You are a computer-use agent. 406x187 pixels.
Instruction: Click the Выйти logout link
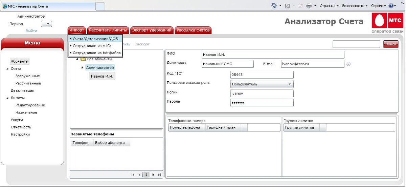31,31
